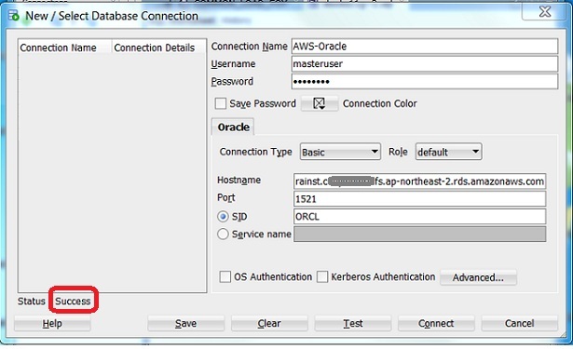Tick the OS Authentication checkbox
Image resolution: width=573 pixels, height=349 pixels.
point(225,276)
